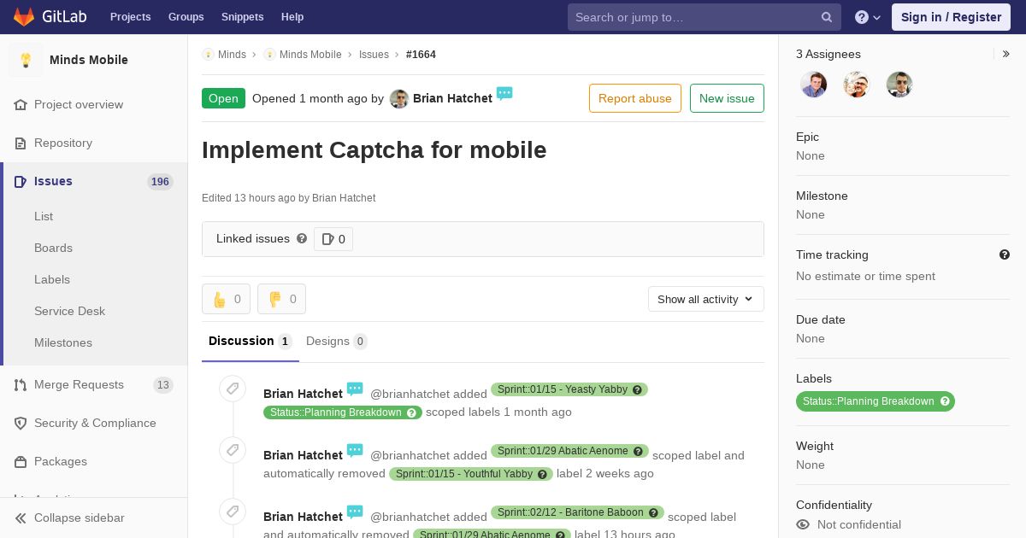Go to issue List
The height and width of the screenshot is (538, 1026).
(x=44, y=216)
